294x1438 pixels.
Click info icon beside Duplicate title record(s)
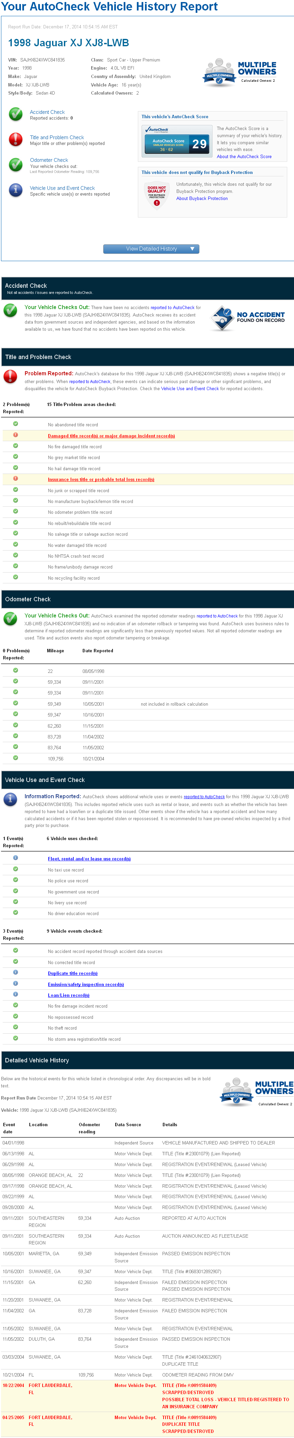coord(16,973)
